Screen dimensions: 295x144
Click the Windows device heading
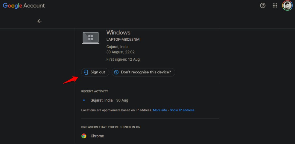(x=118, y=33)
